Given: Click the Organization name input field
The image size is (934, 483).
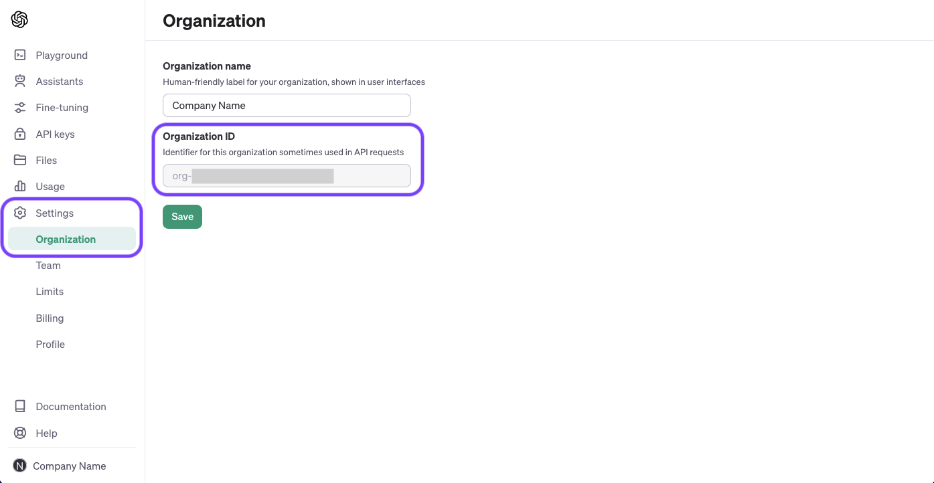Looking at the screenshot, I should [287, 105].
